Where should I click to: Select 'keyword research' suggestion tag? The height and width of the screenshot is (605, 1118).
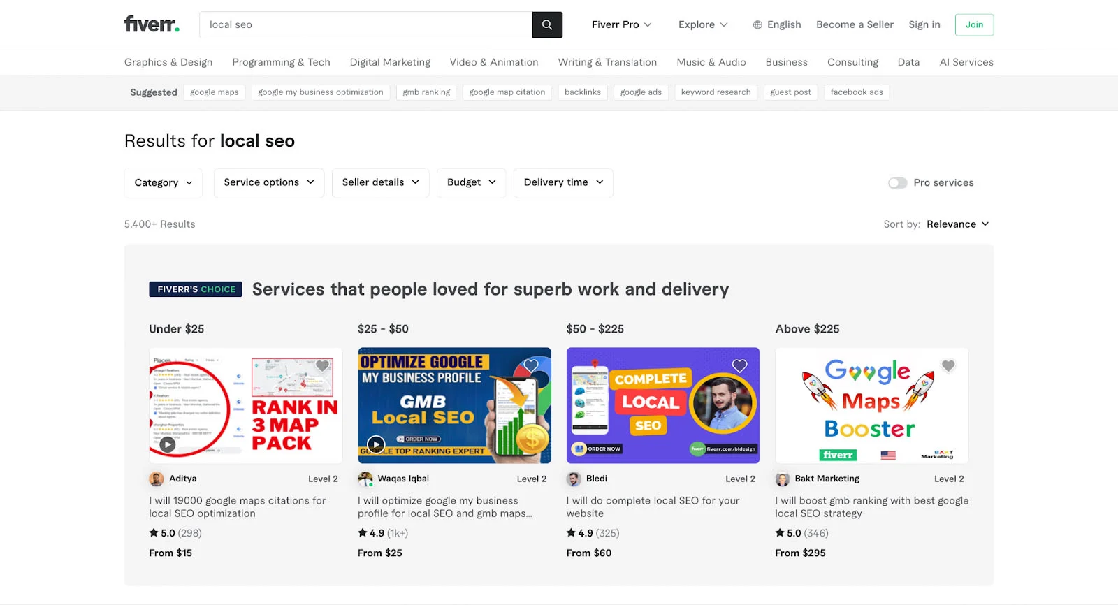click(x=716, y=92)
